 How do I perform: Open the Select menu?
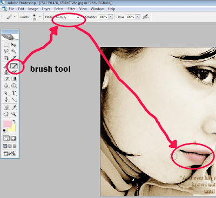pyautogui.click(x=59, y=9)
